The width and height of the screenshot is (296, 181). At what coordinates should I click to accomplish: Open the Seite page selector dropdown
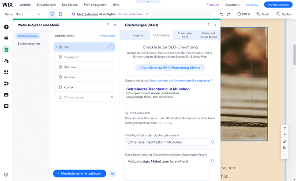pos(28,14)
